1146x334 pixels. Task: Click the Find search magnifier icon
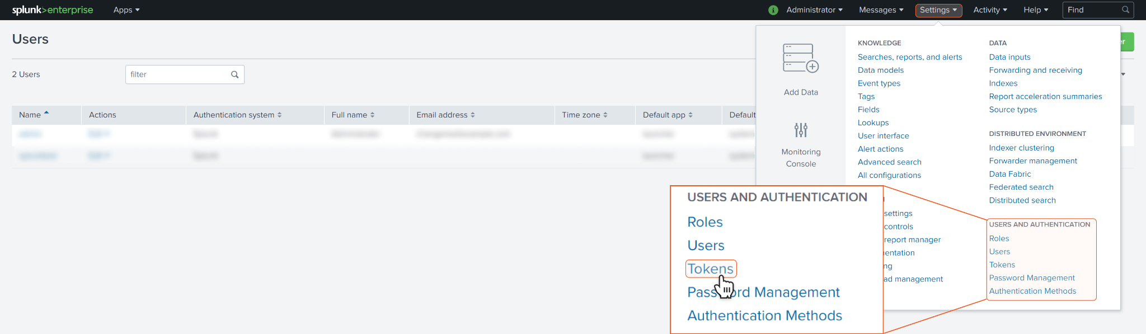click(1125, 10)
